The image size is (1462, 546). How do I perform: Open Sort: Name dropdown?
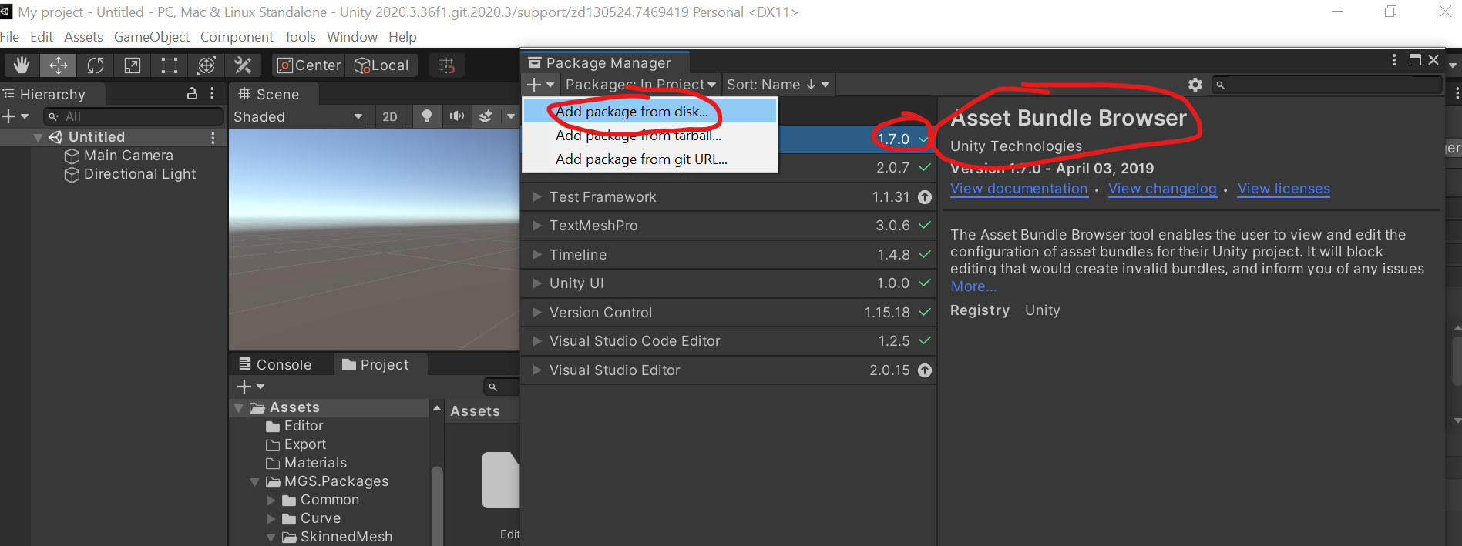778,84
